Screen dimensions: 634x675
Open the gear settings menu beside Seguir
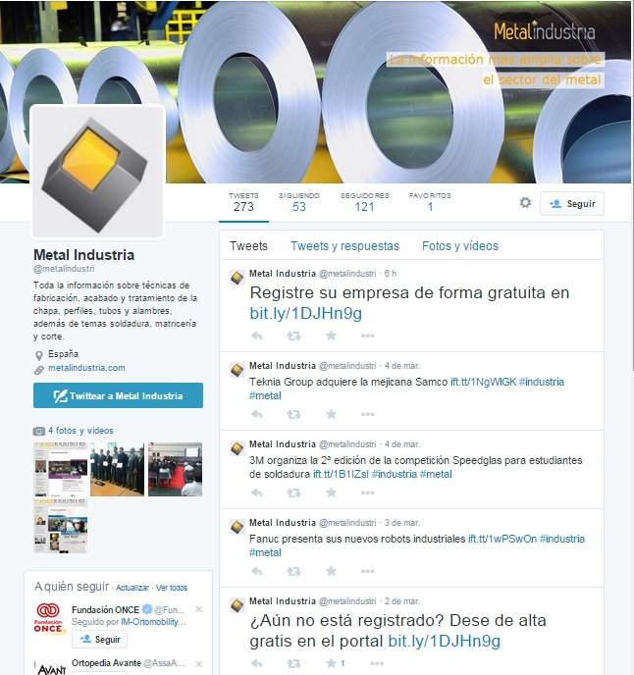point(525,203)
